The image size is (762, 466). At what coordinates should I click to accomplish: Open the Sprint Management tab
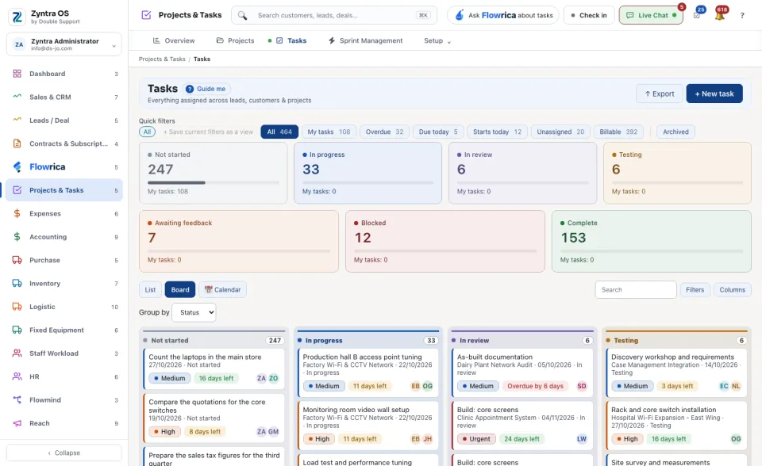click(x=365, y=40)
